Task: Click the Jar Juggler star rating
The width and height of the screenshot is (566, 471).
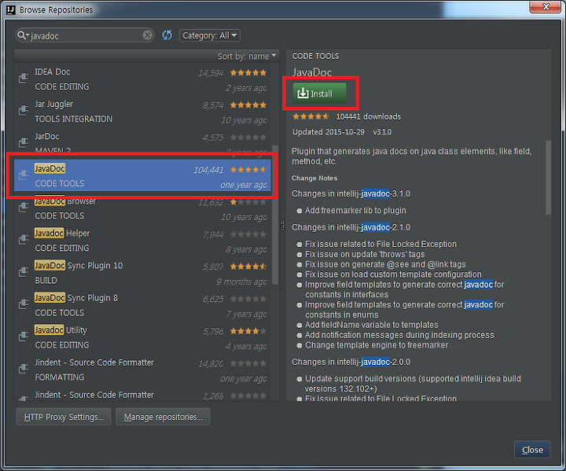Action: 248,105
